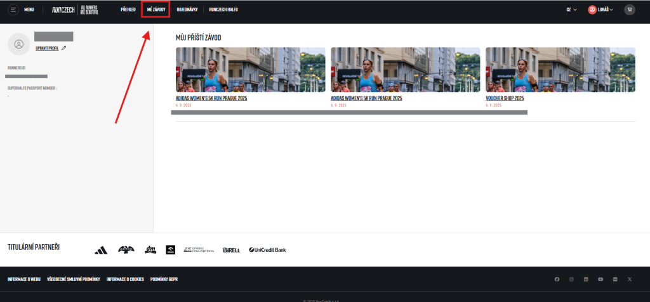Click the profile picture placeholder

coord(18,44)
